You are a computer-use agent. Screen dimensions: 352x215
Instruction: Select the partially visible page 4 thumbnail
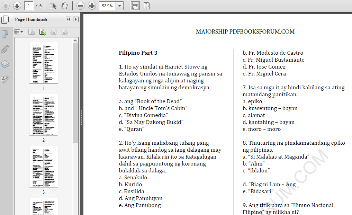pyautogui.click(x=44, y=206)
